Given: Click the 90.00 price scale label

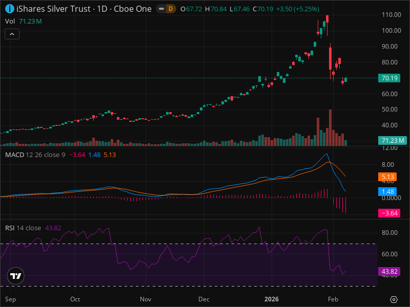Looking at the screenshot, I should click(389, 47).
